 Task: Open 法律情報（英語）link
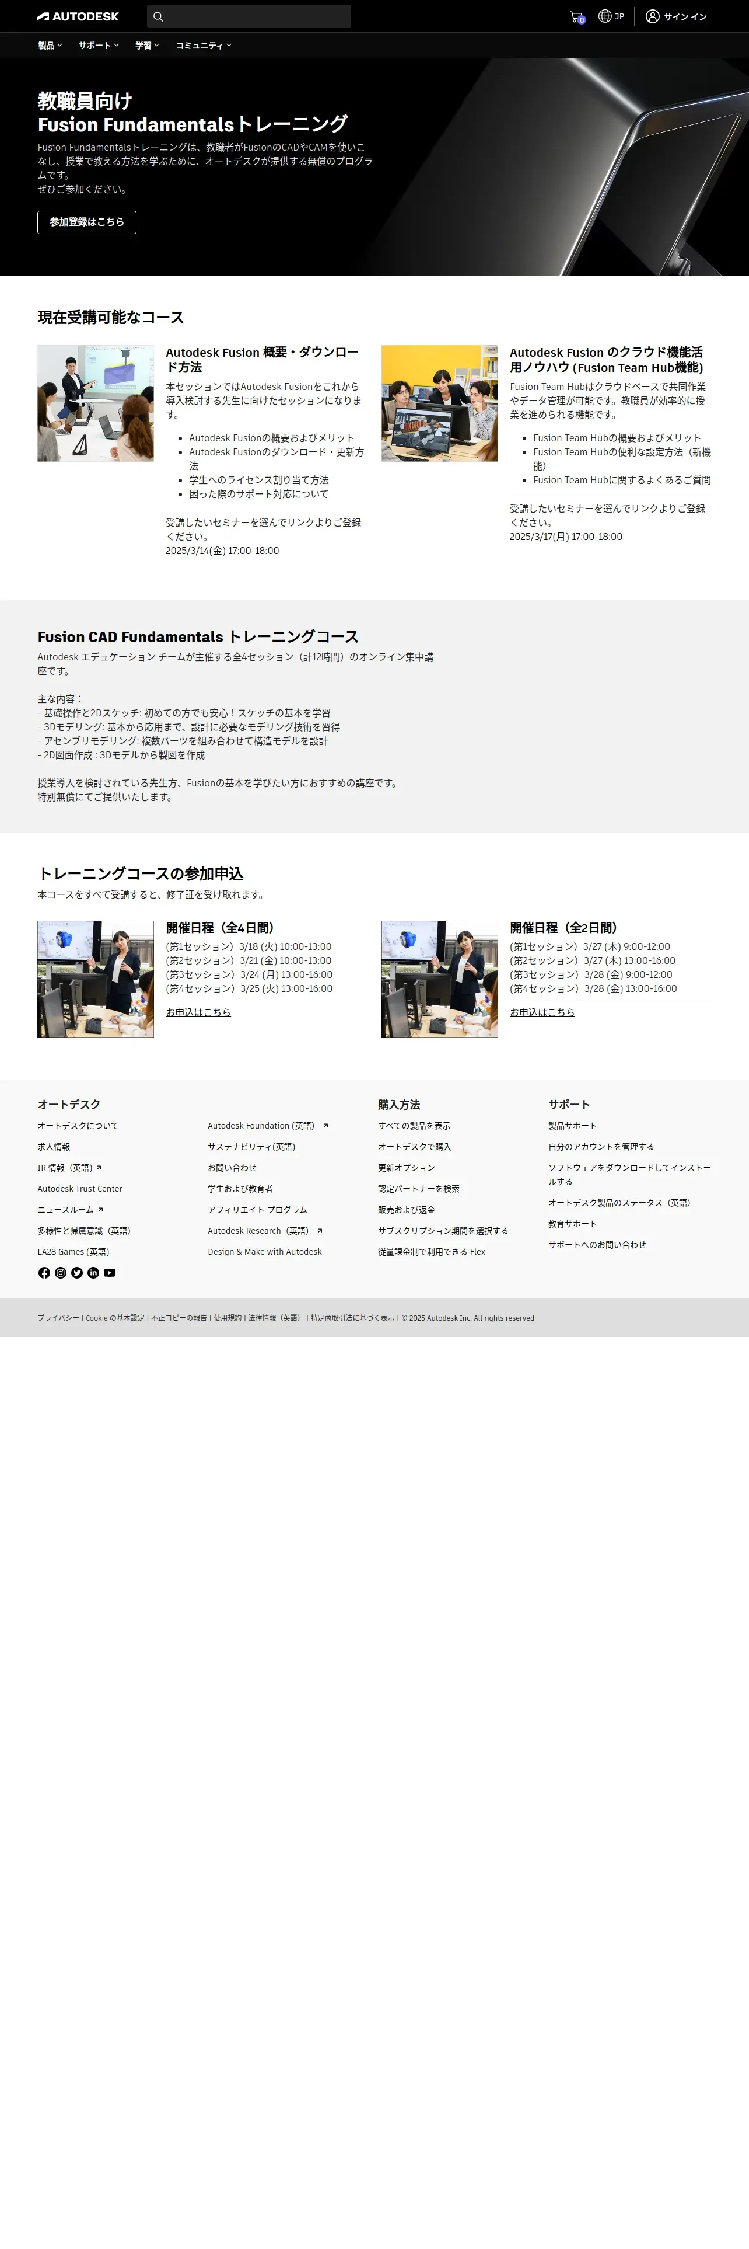click(275, 1318)
